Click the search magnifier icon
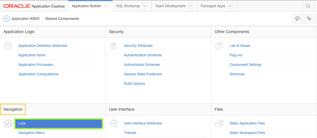Screen dimensions: 317x138 tap(308, 6)
